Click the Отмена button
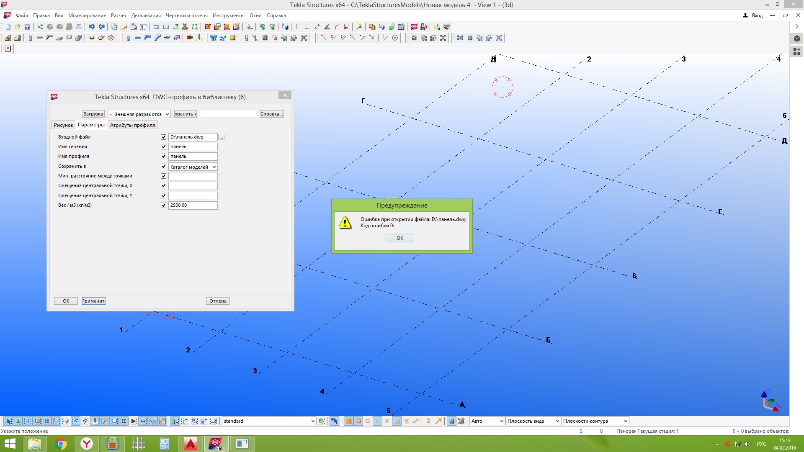Viewport: 804px width, 452px height. tap(218, 301)
